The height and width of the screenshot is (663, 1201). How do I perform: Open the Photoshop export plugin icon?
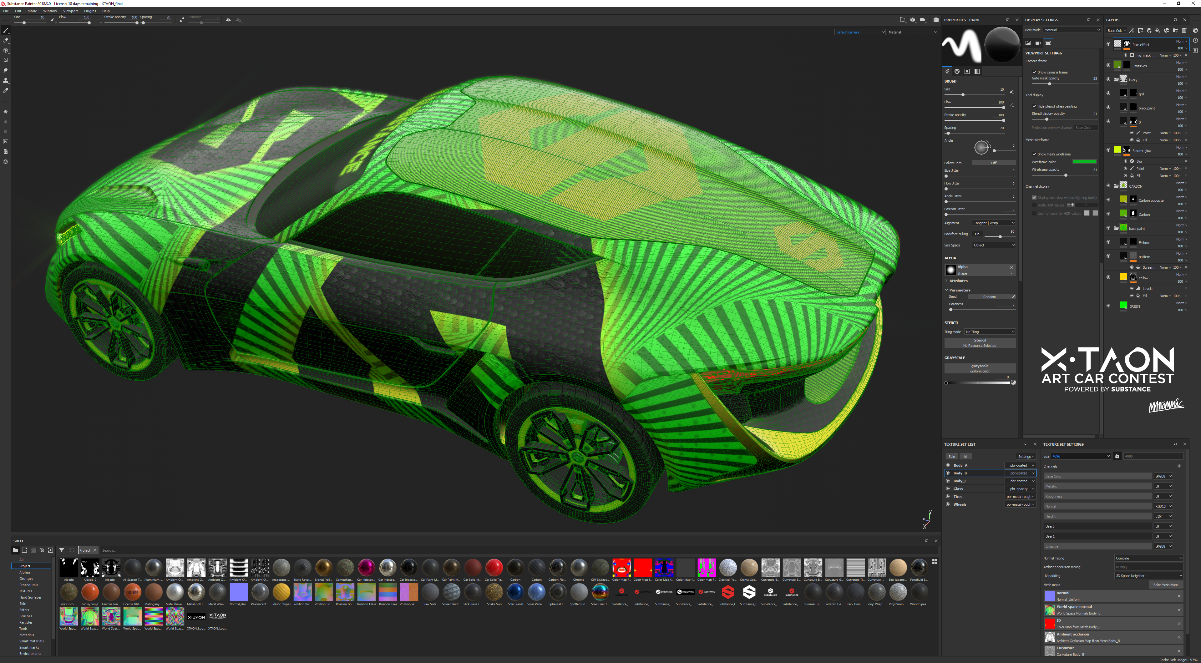pyautogui.click(x=6, y=142)
